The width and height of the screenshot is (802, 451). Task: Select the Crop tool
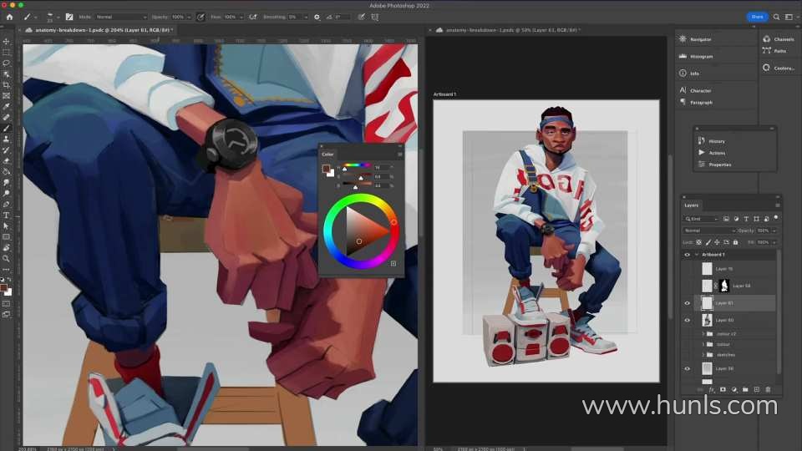6,85
